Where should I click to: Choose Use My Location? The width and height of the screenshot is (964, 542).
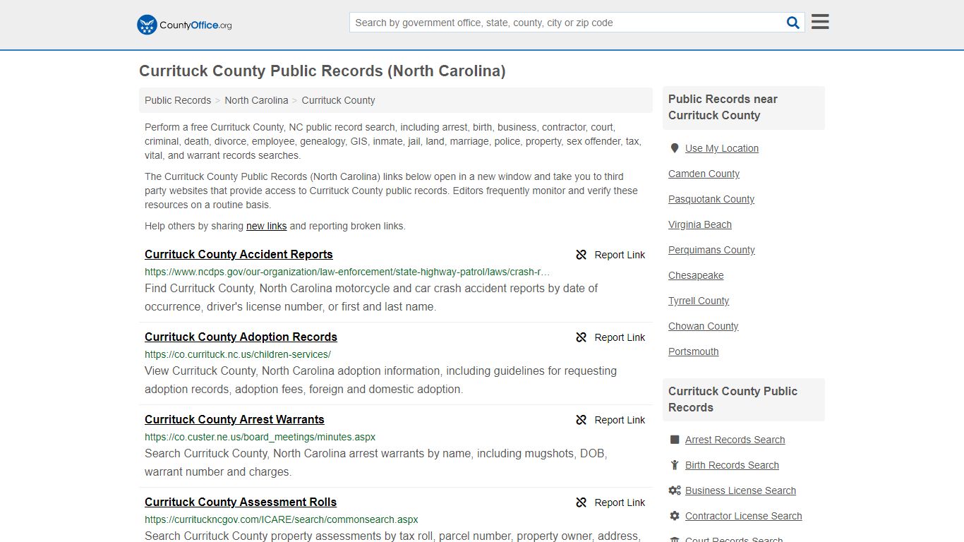(721, 148)
